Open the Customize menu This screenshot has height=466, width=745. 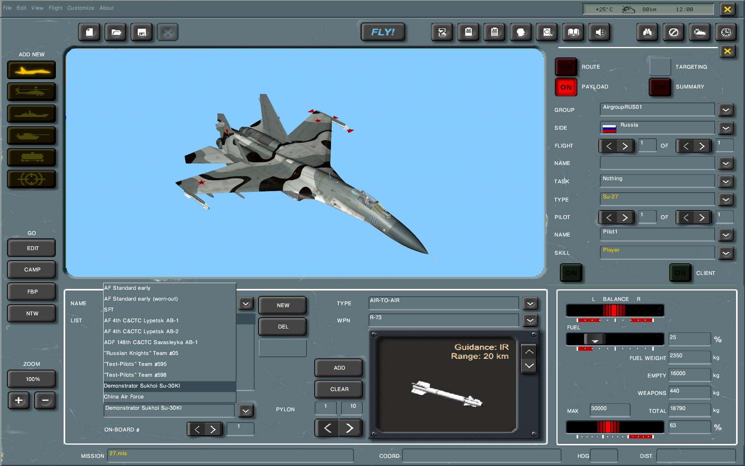coord(80,8)
